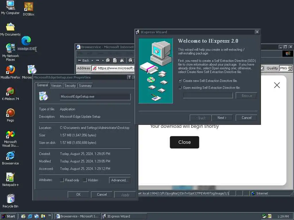Click the Properties dialog help question button
This screenshot has height=220, width=294.
point(129,77)
